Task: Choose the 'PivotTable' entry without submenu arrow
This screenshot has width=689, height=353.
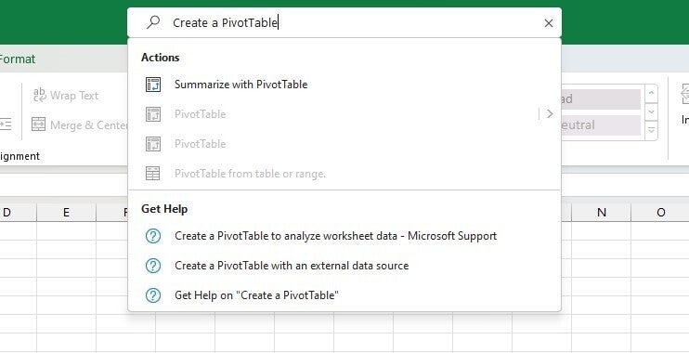Action: click(344, 144)
